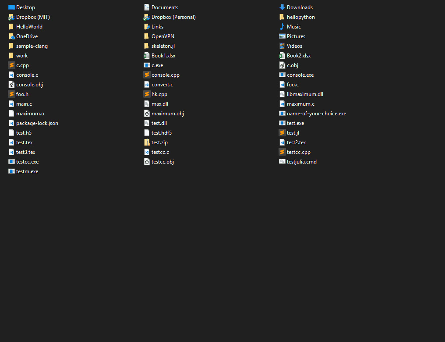Click the Excel icon of Book2.xlsx
Image resolution: width=445 pixels, height=342 pixels.
tap(282, 56)
